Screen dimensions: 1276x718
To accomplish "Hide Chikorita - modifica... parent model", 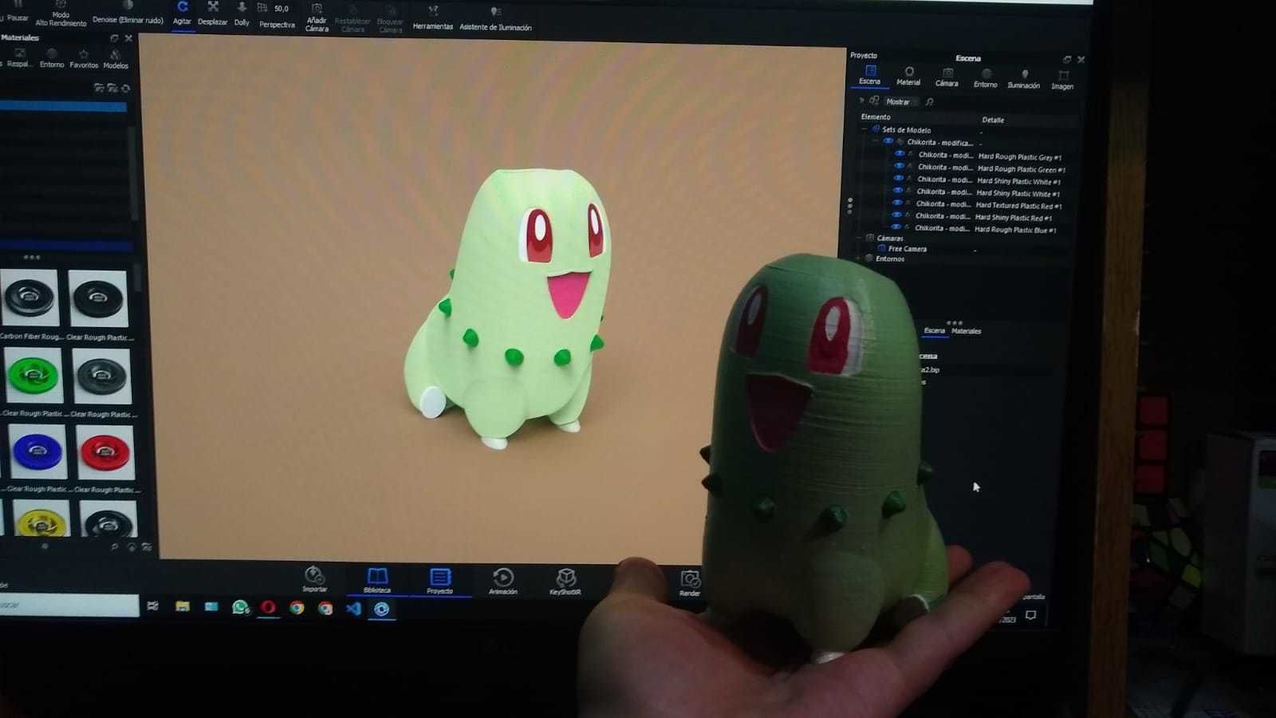I will point(888,141).
